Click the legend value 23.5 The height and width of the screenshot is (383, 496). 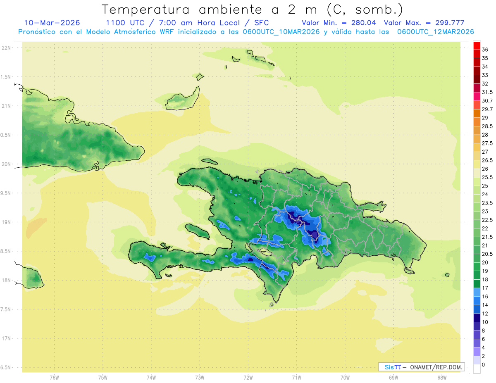point(487,203)
